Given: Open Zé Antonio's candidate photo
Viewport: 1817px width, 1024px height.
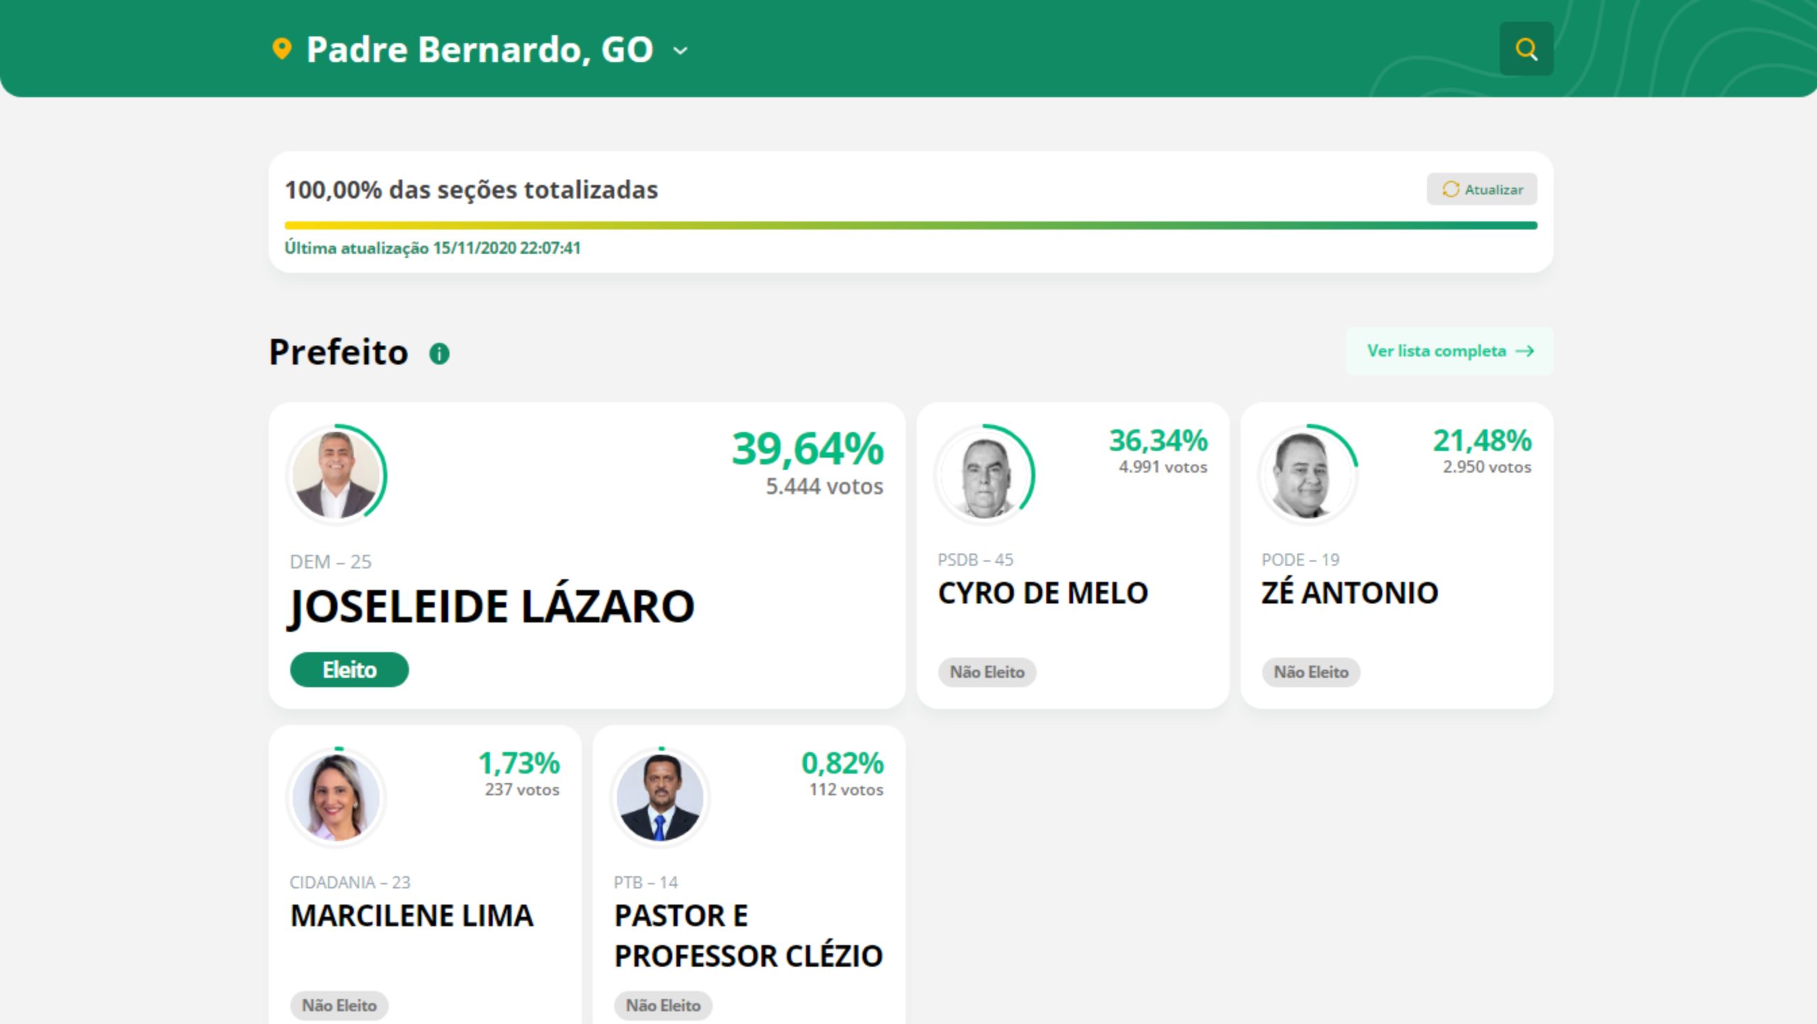Looking at the screenshot, I should 1308,474.
